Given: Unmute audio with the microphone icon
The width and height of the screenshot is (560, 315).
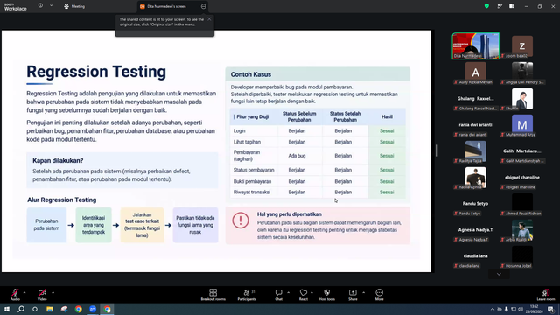Looking at the screenshot, I should [15, 294].
